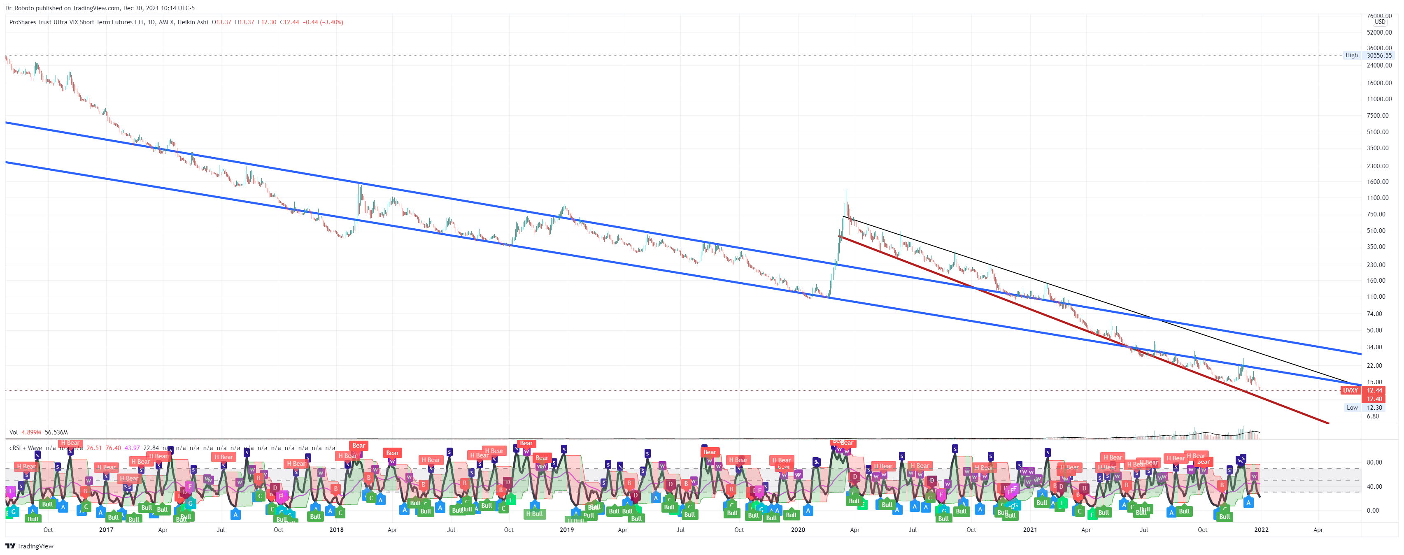
Task: Click the 12.30 low price label
Action: point(1374,407)
